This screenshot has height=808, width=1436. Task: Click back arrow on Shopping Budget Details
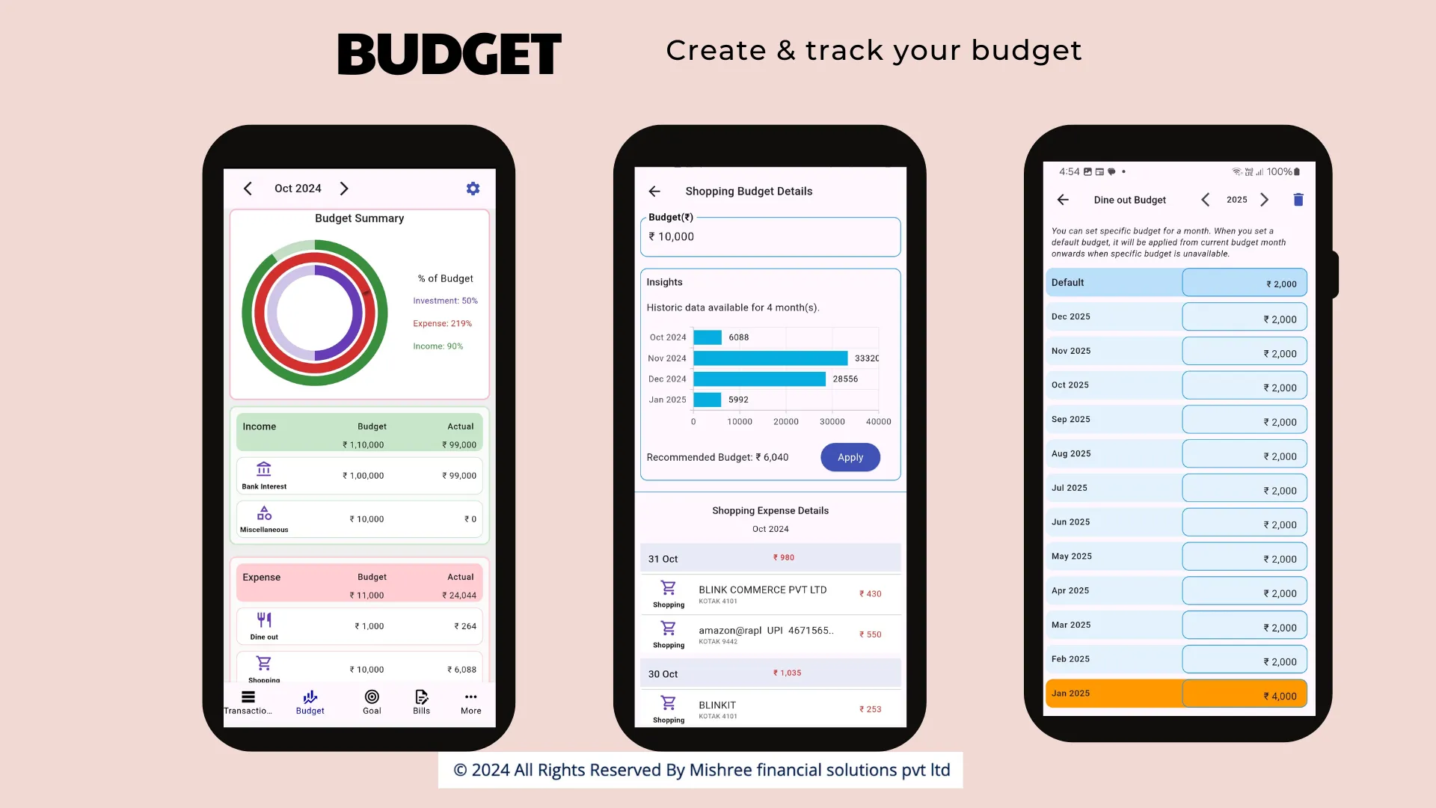coord(654,191)
